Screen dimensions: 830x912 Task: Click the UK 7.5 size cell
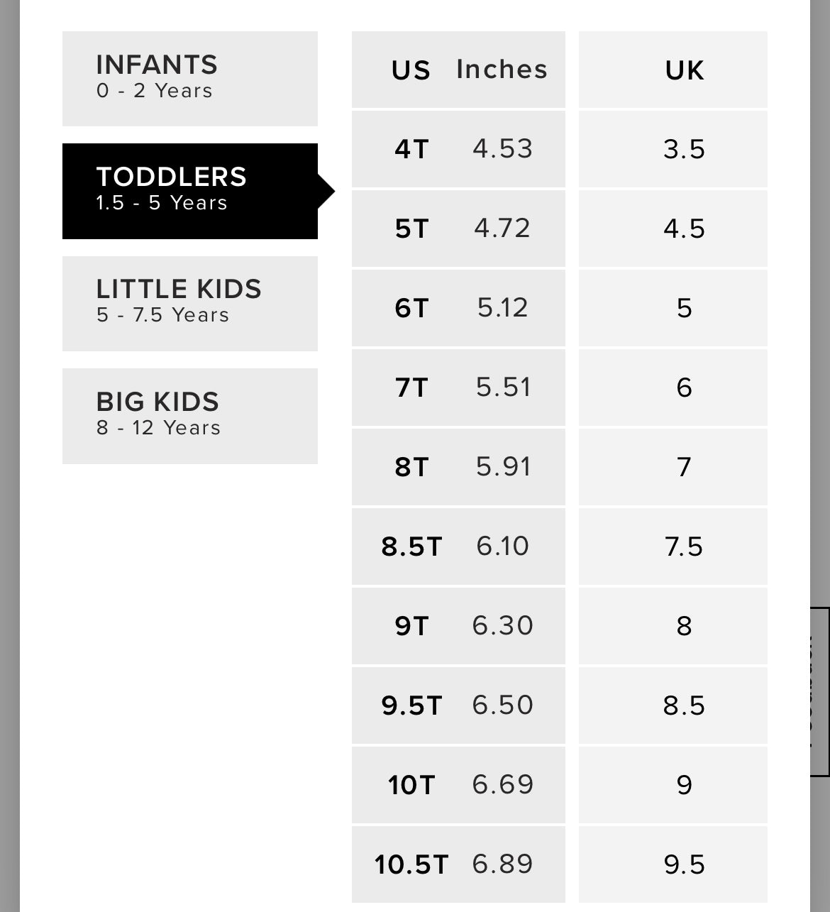673,546
